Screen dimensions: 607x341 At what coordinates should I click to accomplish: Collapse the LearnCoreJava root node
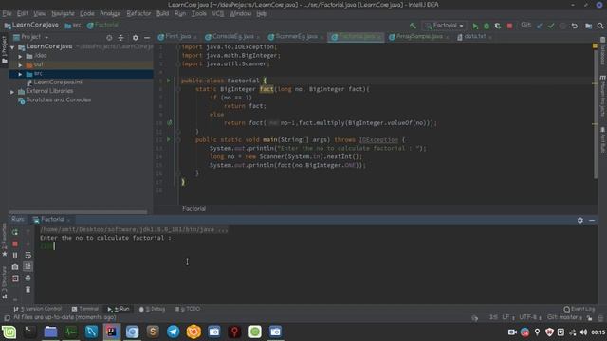(12, 46)
